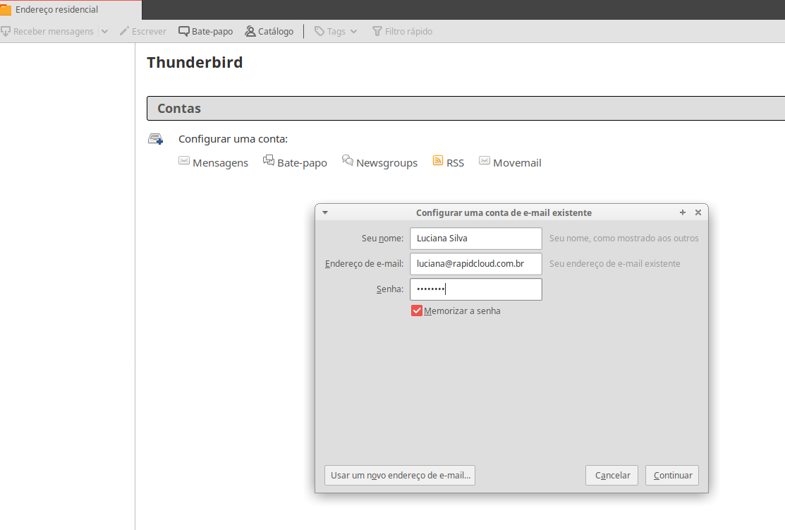
Task: Close the Configurar uma conta dialog
Action: pos(698,212)
